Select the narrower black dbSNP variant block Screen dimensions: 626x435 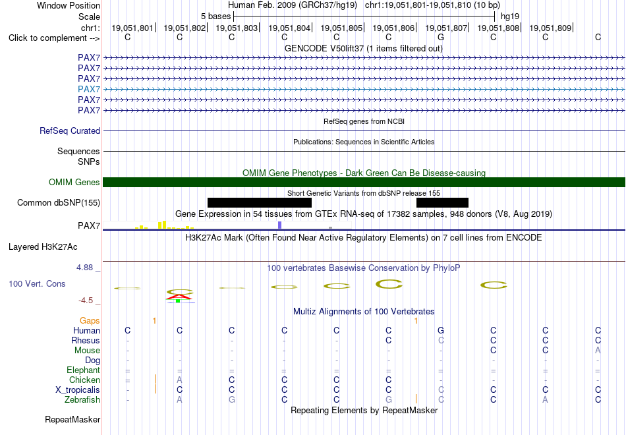[x=442, y=202]
